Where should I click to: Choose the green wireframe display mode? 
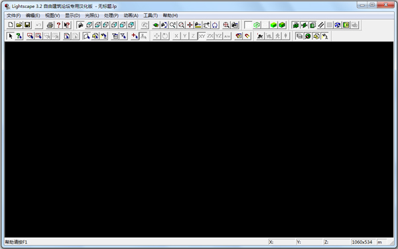pos(257,25)
